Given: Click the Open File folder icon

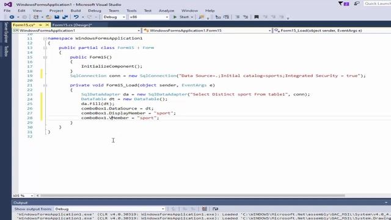Looking at the screenshot, I should click(49, 17).
